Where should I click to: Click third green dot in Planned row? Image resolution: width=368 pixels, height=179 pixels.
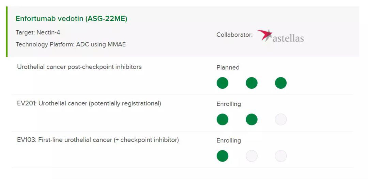pos(281,83)
